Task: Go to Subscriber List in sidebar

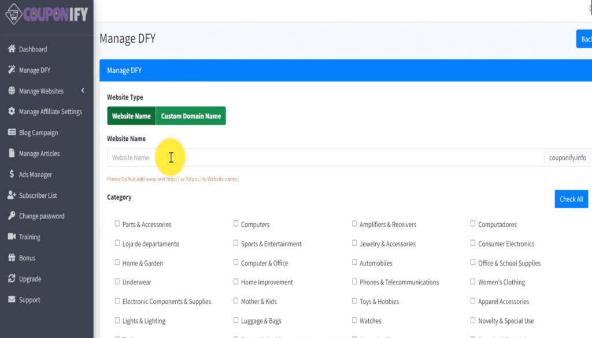Action: 38,196
